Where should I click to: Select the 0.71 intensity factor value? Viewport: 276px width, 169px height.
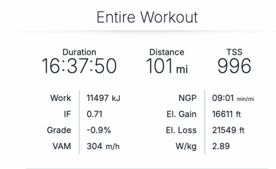pyautogui.click(x=94, y=114)
